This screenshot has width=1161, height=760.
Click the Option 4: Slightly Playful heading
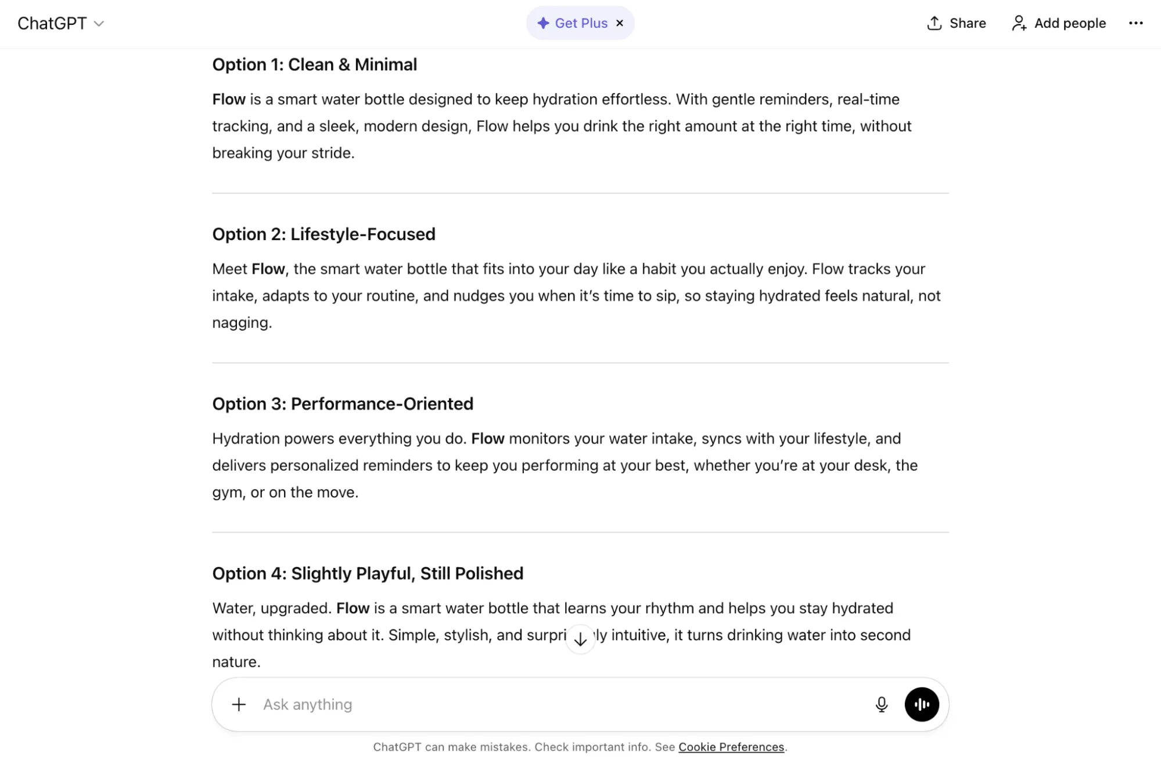pos(368,574)
